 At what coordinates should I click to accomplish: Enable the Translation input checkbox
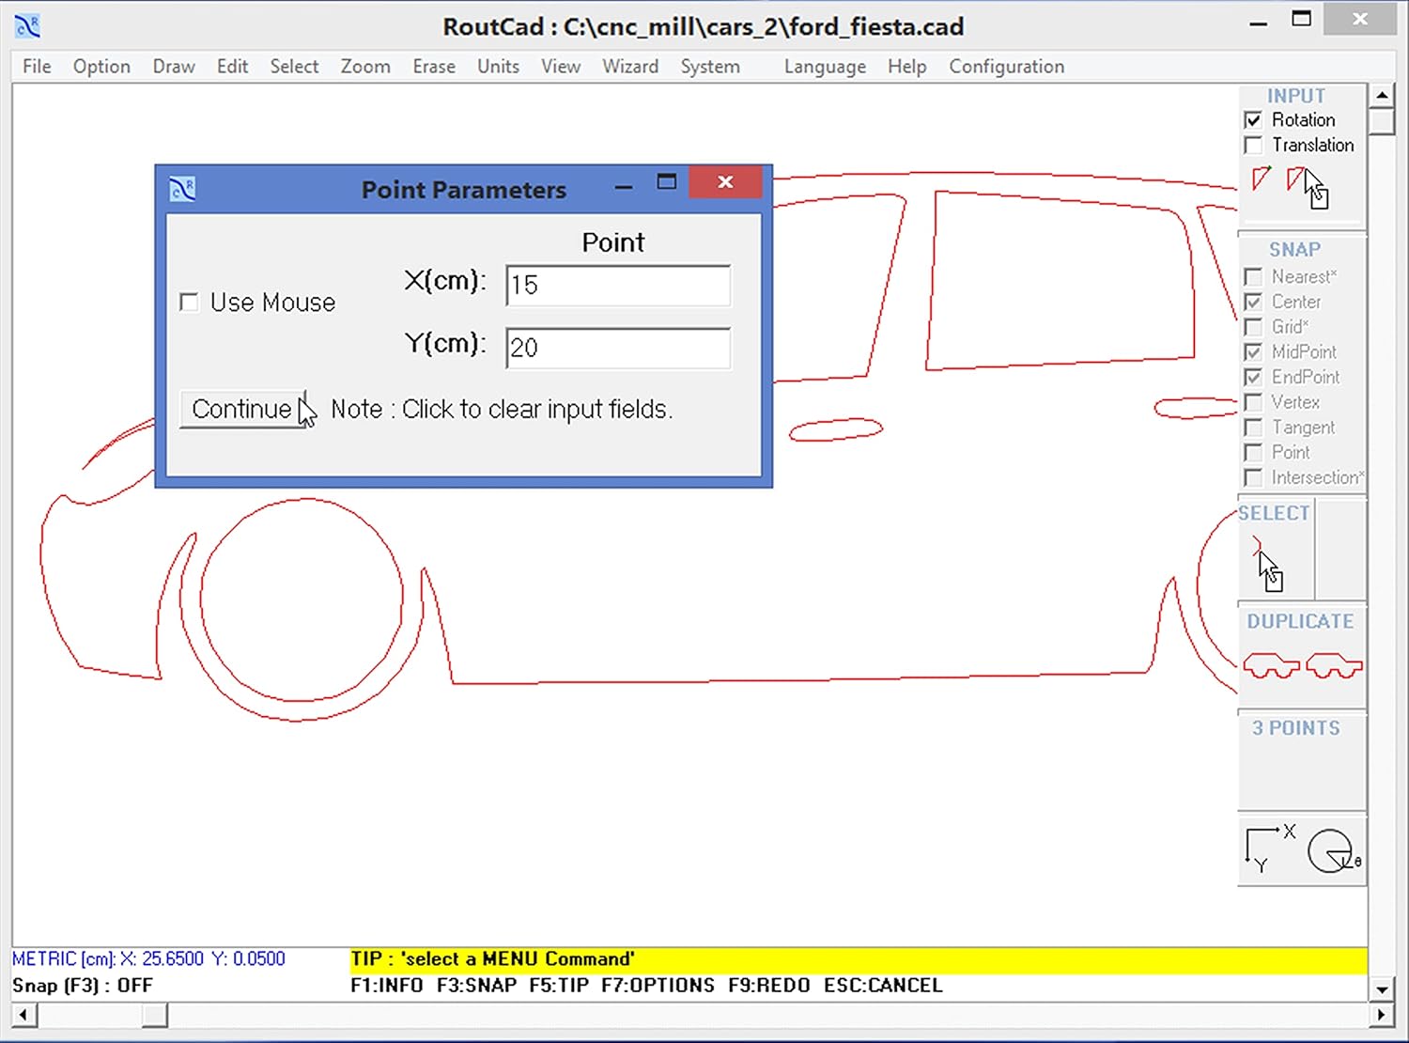click(1253, 145)
